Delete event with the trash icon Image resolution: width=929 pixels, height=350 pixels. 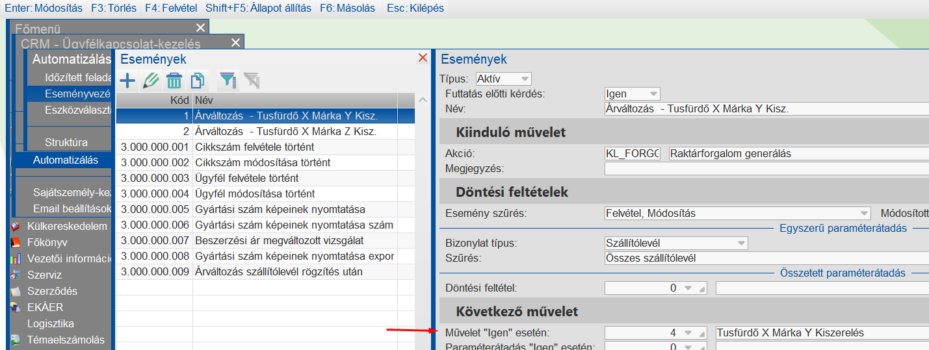coord(174,81)
